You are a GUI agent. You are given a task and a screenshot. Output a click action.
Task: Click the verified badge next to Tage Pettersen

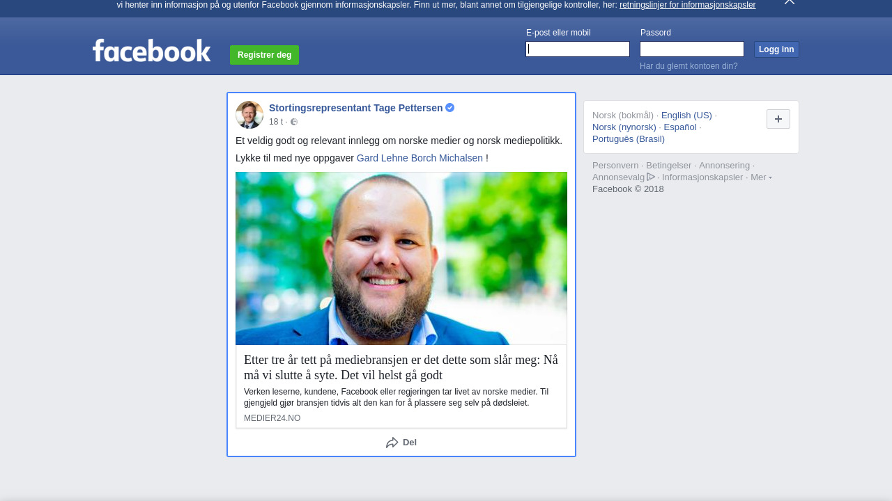[450, 107]
